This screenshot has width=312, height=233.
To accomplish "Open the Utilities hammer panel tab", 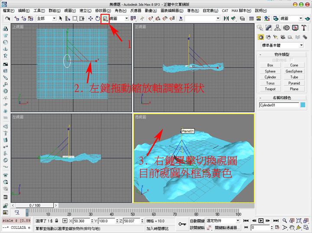I will 304,28.
